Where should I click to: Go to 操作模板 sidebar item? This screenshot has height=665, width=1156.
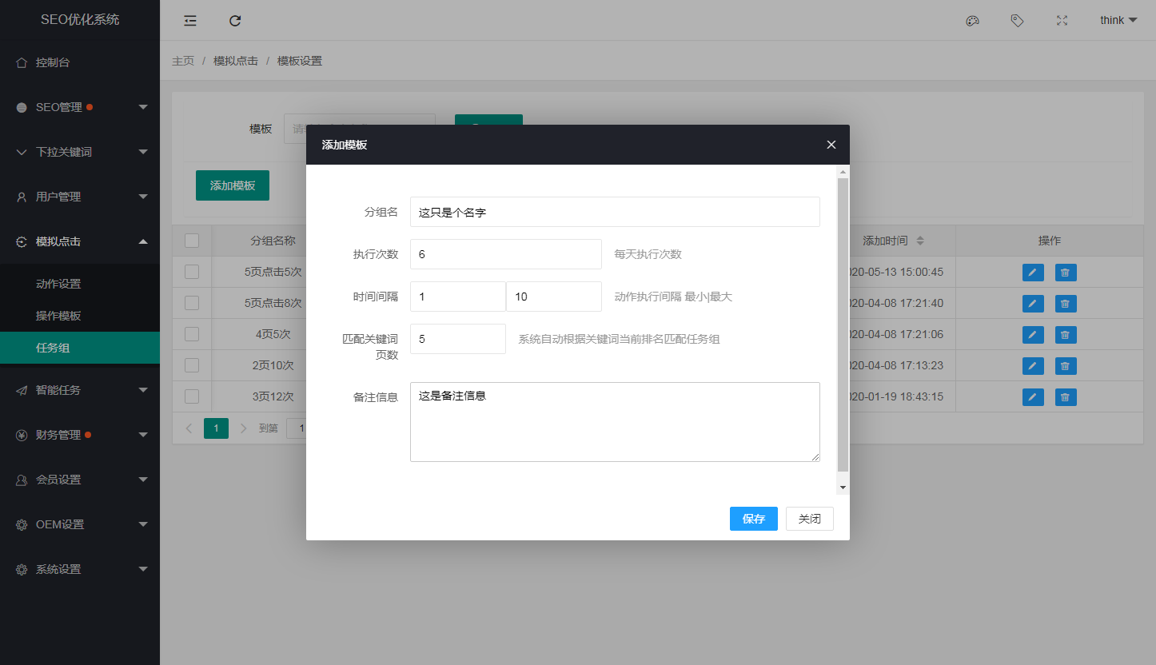(58, 316)
